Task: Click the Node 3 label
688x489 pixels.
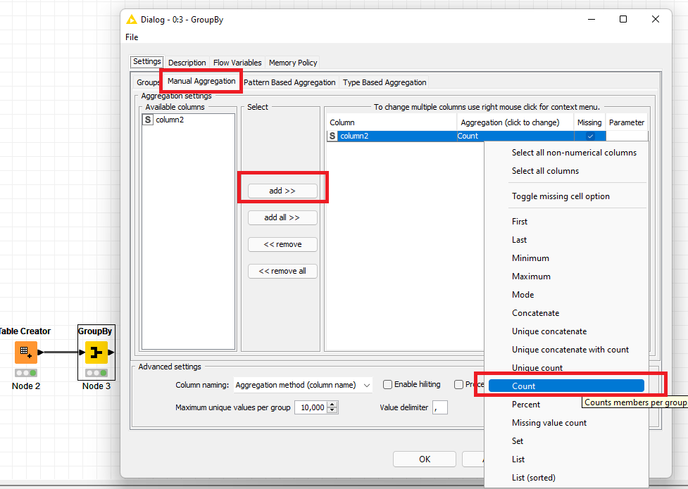Action: coord(96,386)
